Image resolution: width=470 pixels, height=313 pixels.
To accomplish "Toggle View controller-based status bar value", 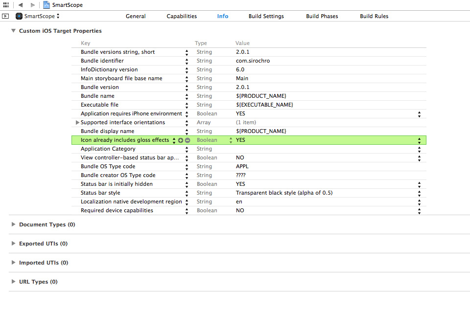I will click(x=420, y=157).
